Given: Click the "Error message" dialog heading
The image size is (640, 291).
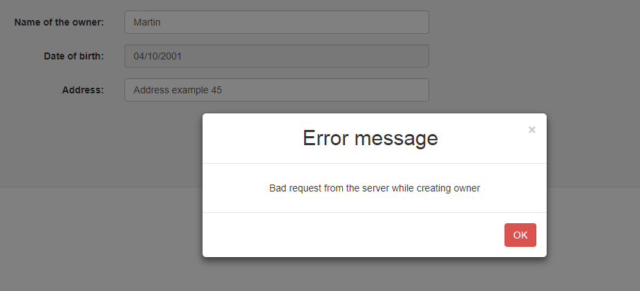Looking at the screenshot, I should pyautogui.click(x=370, y=138).
